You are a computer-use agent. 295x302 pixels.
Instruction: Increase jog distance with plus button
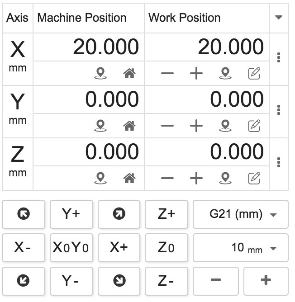266,281
